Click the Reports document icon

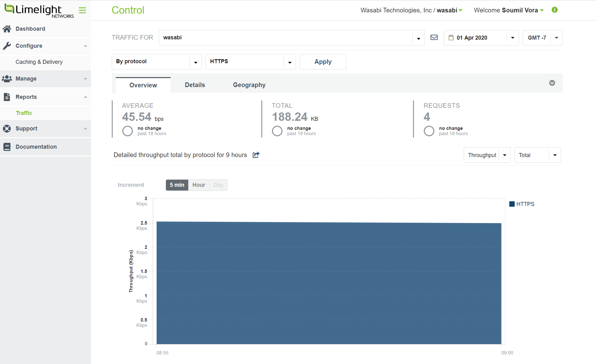[x=7, y=97]
